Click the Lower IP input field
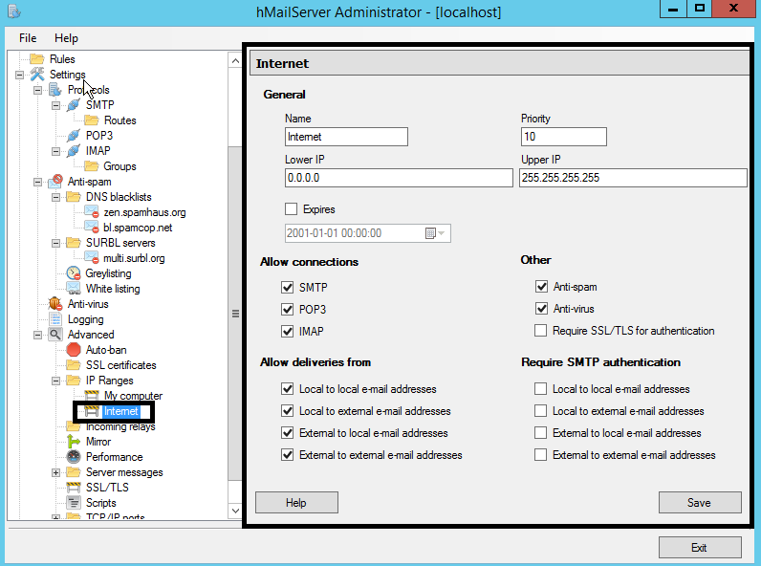 (x=399, y=178)
